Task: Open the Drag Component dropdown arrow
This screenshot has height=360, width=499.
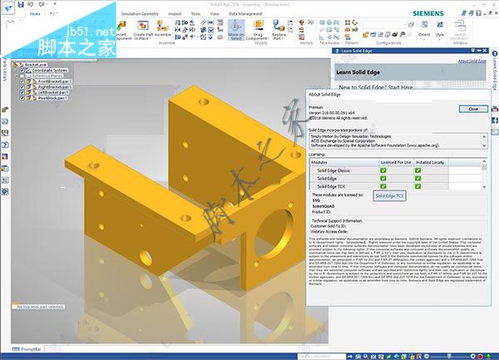Action: pos(269,38)
